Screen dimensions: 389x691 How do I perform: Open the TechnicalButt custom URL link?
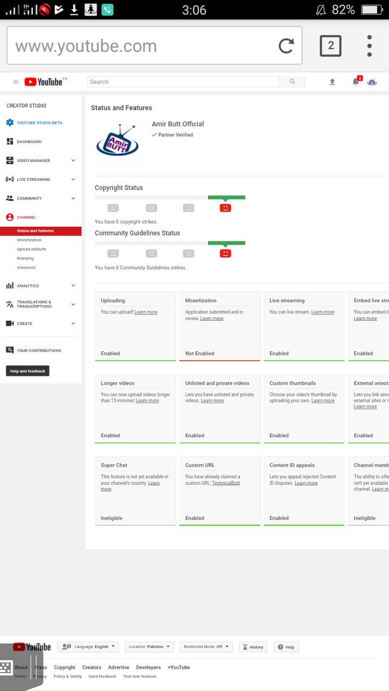point(225,483)
